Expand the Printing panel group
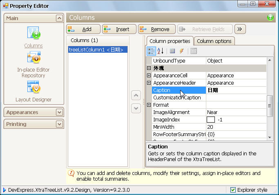Viewport: 279px width, 195px height. click(x=59, y=124)
